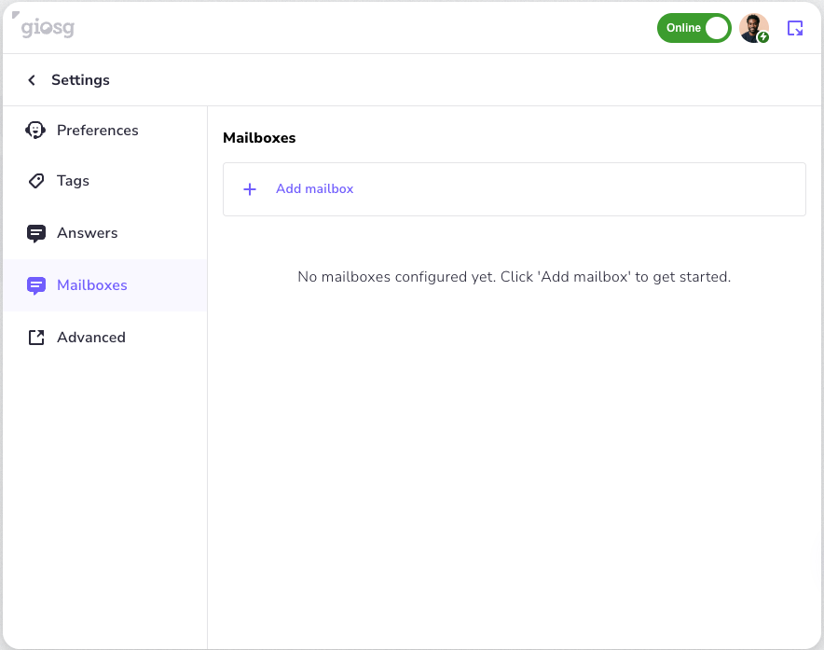This screenshot has width=824, height=650.
Task: Click the headset icon beside Preferences
Action: pos(34,130)
